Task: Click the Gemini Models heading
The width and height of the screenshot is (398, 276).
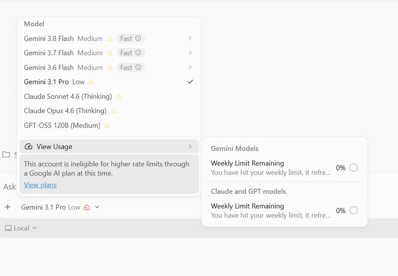Action: (x=234, y=149)
